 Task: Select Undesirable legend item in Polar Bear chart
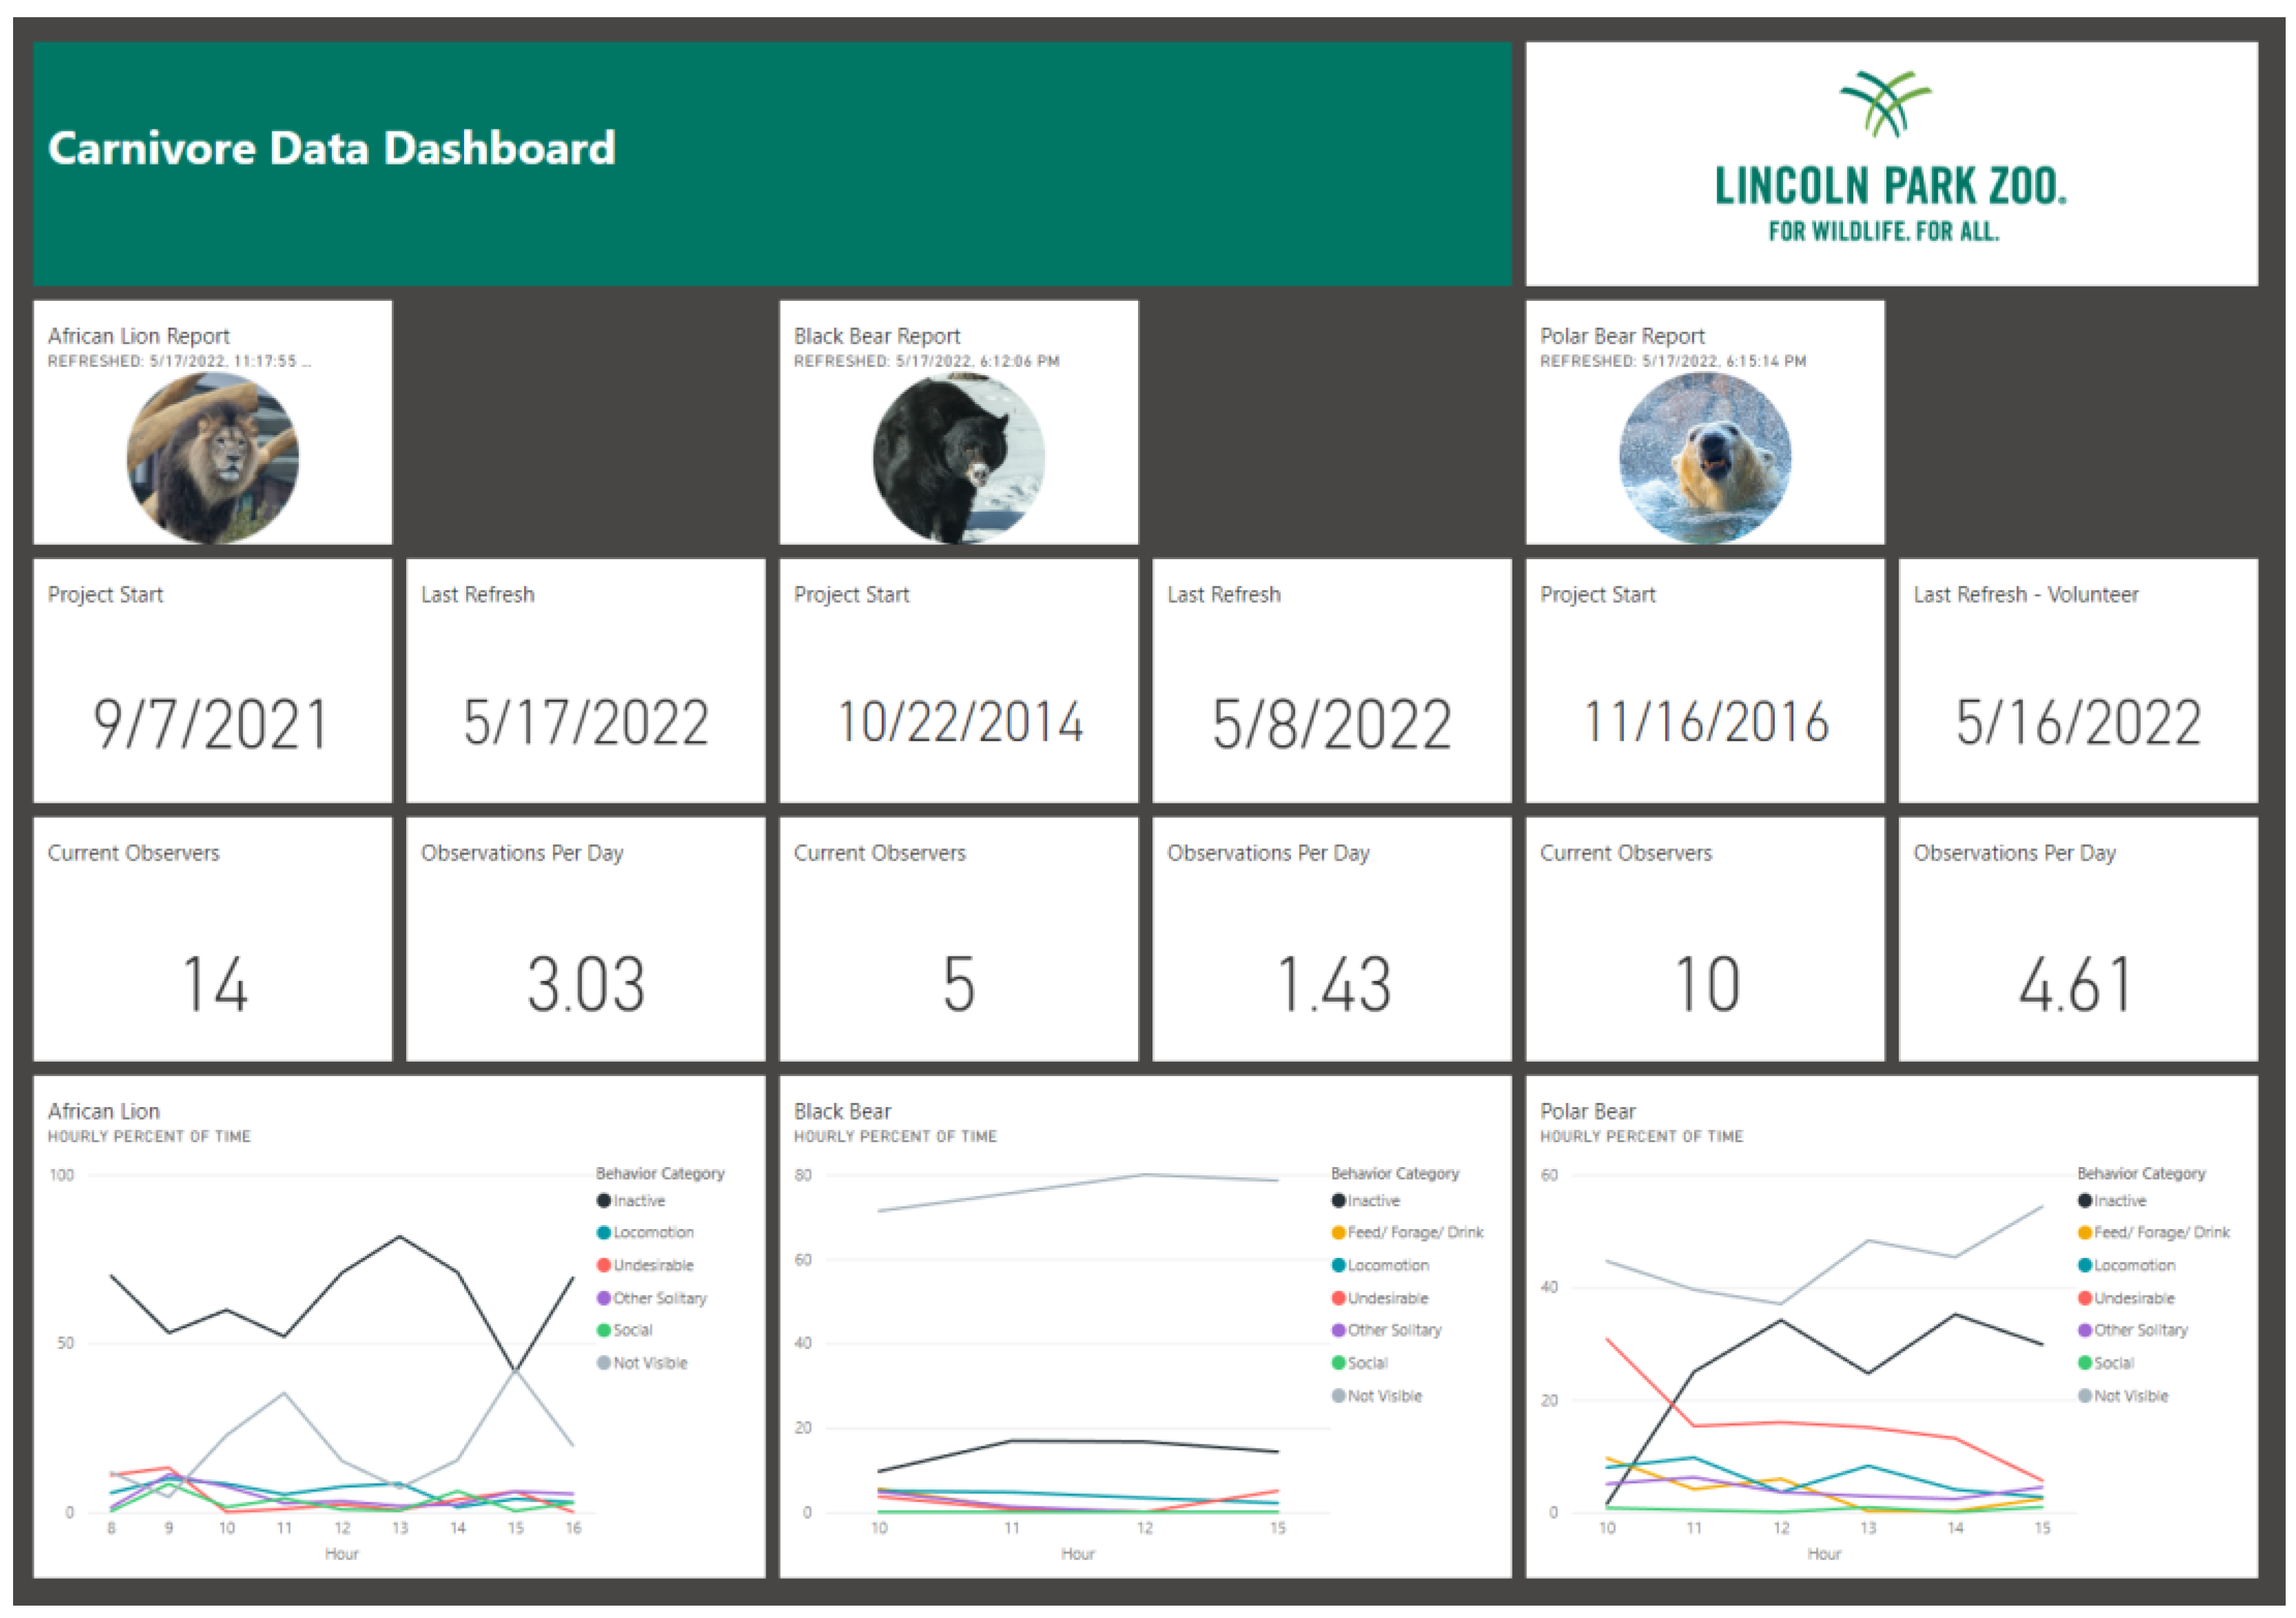tap(2133, 1298)
